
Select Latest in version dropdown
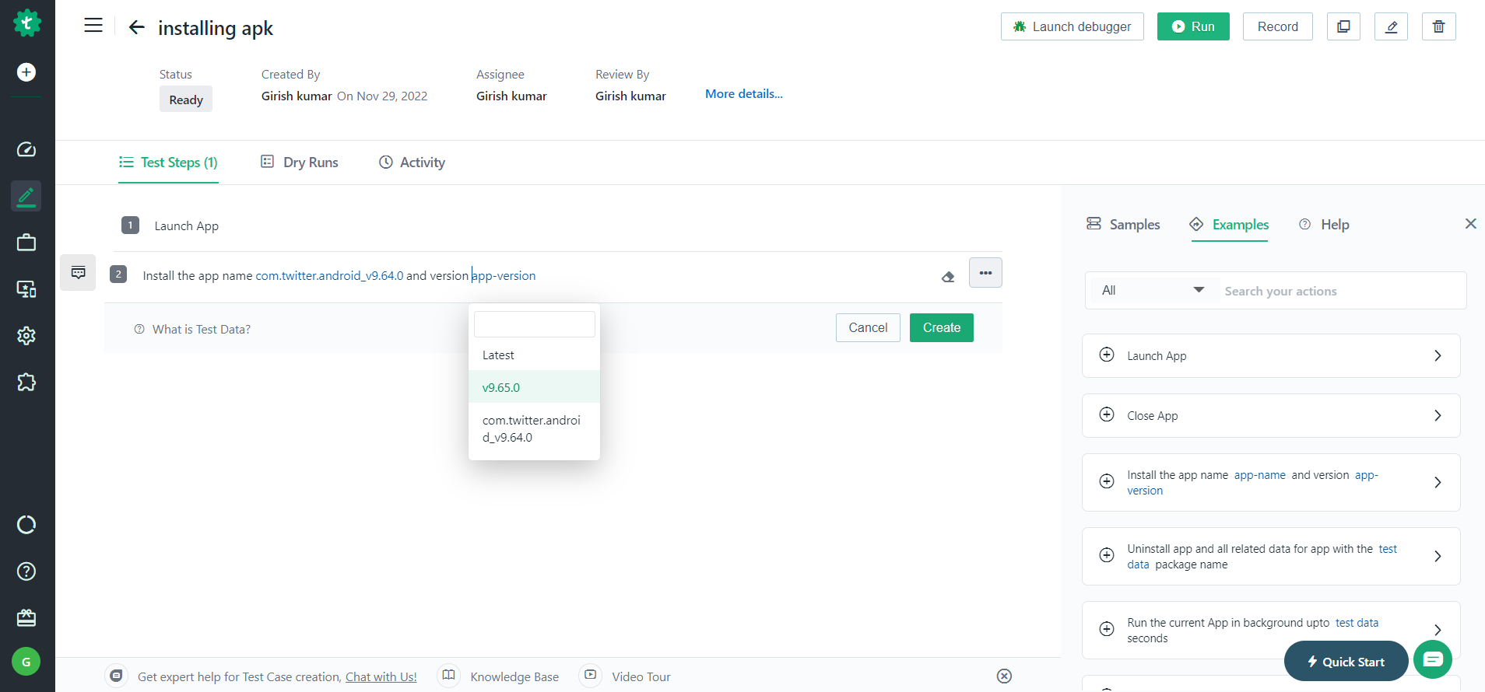[x=534, y=355]
